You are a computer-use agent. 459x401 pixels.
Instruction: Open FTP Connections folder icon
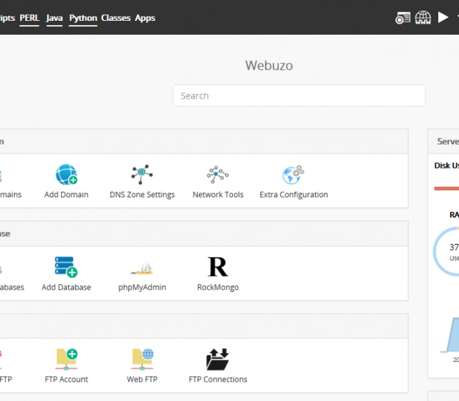[x=218, y=359]
